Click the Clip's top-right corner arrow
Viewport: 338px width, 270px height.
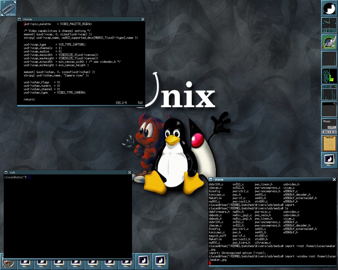click(15, 2)
